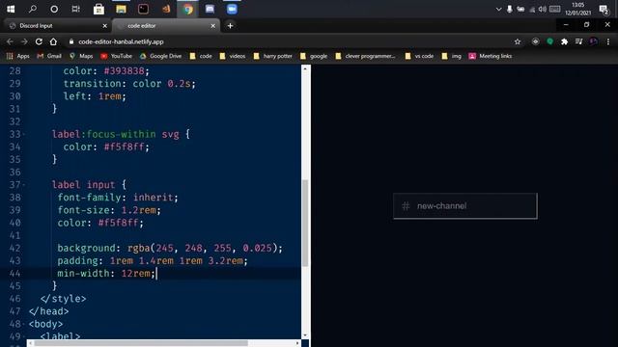Open Chrome's three-dot menu
618x347 pixels.
tap(608, 41)
